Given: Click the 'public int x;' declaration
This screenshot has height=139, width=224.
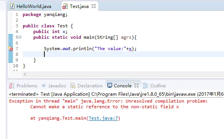Looking at the screenshot, I should coord(50,32).
